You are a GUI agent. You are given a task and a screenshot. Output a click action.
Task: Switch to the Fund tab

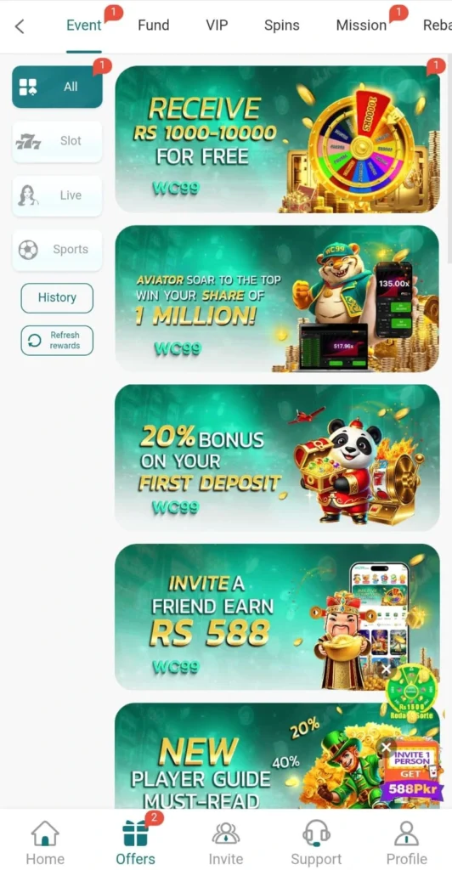[154, 25]
